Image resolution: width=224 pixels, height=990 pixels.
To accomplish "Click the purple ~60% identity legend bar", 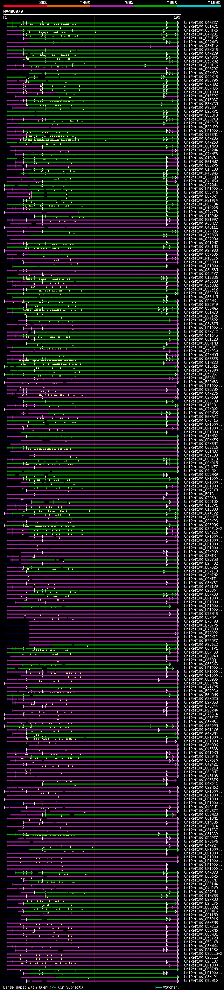I will [x=112, y=6].
